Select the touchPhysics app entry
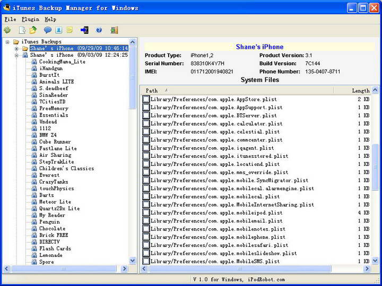Screen dimensions: 382x286 (57, 189)
